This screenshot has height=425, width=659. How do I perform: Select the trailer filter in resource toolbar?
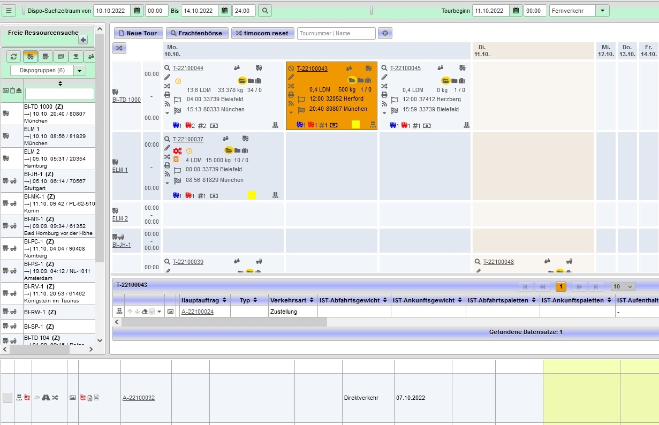coord(46,56)
